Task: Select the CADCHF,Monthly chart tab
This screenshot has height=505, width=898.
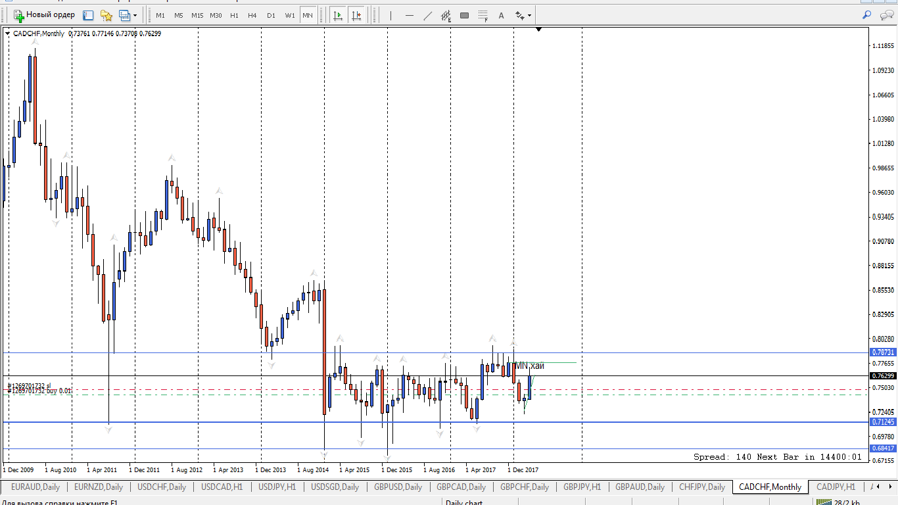Action: 770,487
